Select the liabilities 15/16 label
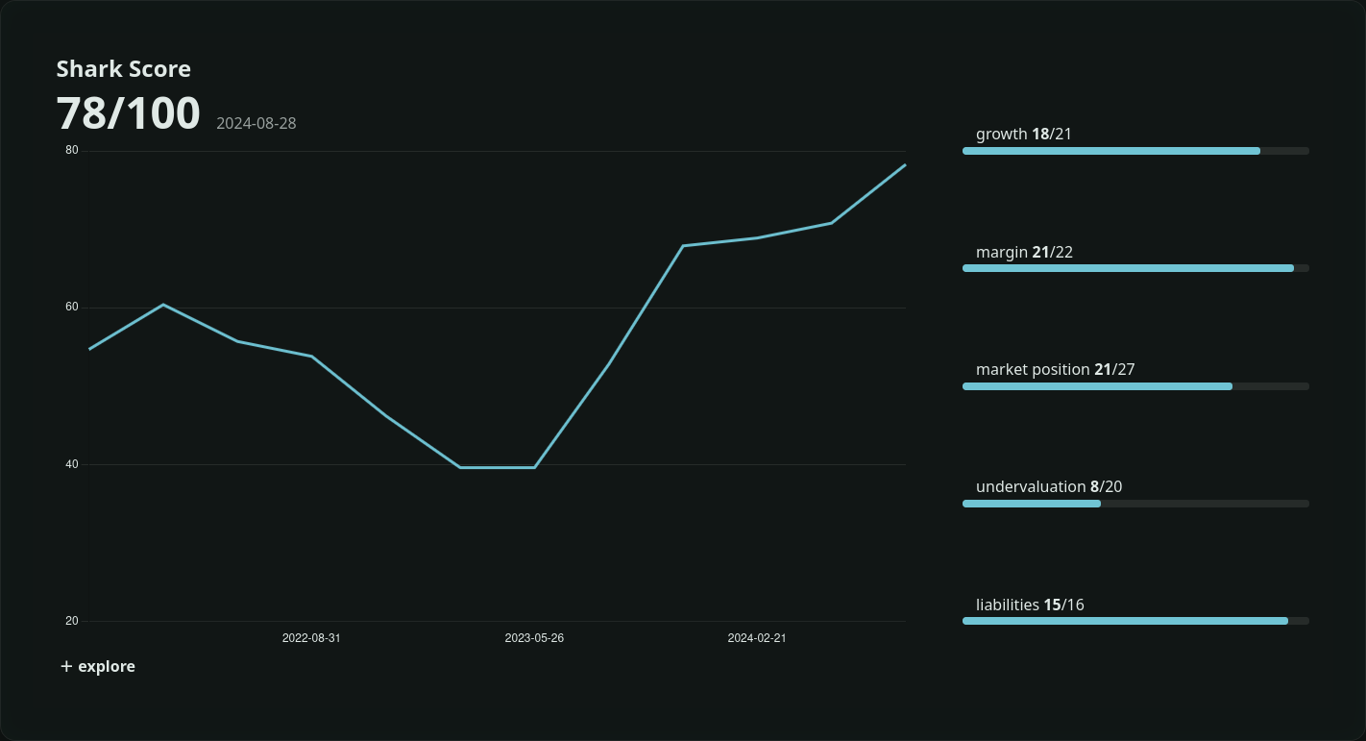Image resolution: width=1366 pixels, height=741 pixels. tap(1030, 605)
